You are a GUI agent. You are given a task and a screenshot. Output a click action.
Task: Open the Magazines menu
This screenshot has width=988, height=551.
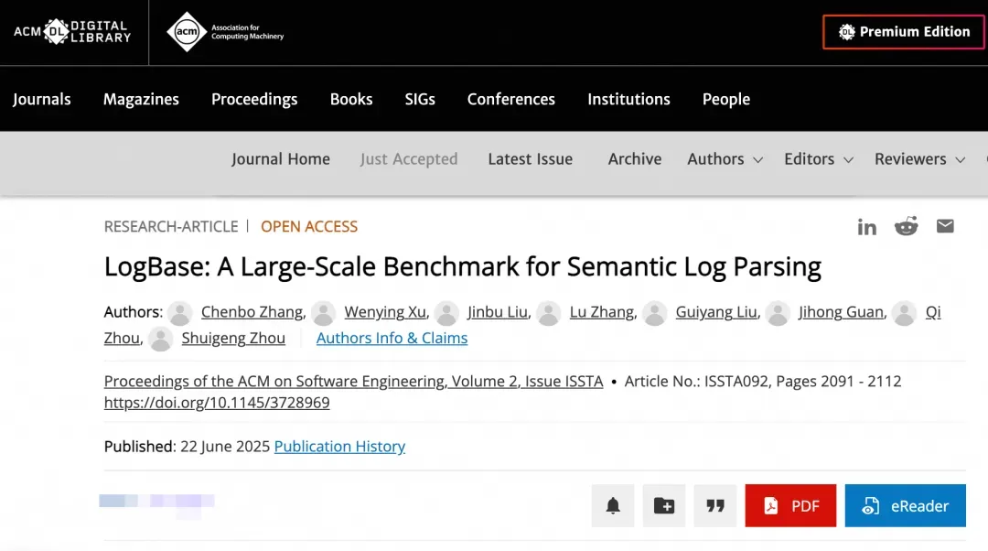[141, 99]
